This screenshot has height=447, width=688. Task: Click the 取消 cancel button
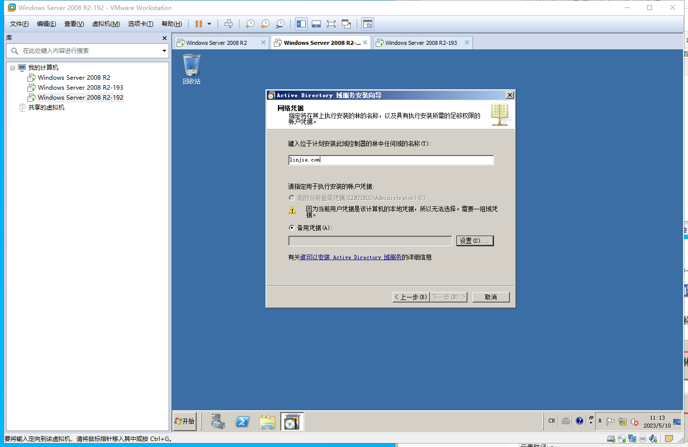click(x=491, y=297)
